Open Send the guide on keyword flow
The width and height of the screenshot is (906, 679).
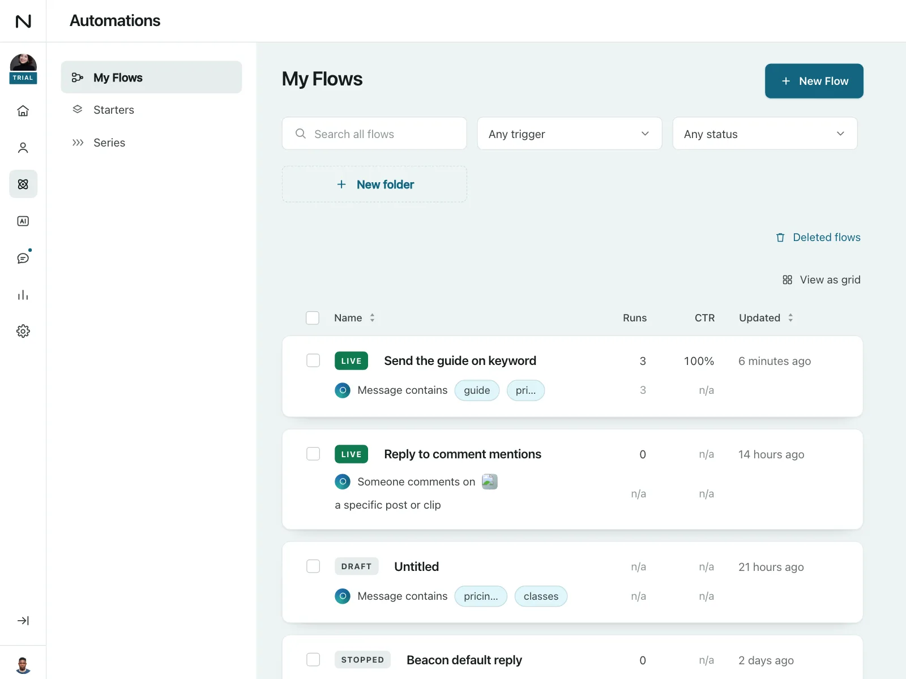coord(460,361)
